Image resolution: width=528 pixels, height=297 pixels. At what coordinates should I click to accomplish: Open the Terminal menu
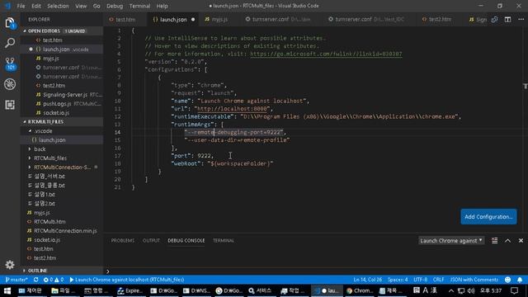(x=139, y=6)
